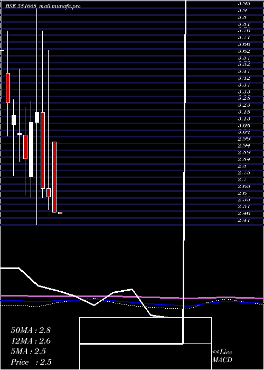Click the 3.66 price axis label
Image resolution: width=264 pixels, height=370 pixels.
pos(243,44)
